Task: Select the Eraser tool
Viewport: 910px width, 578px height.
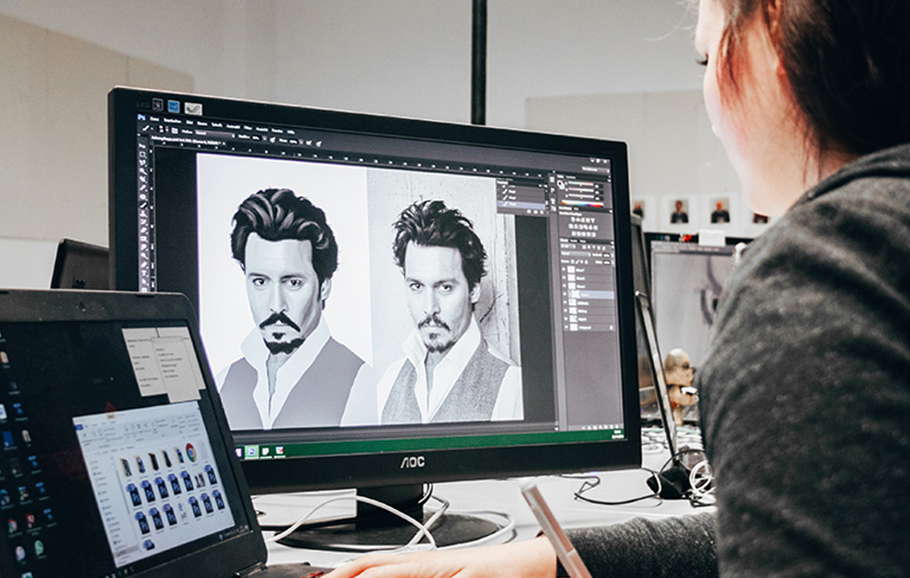Action: [143, 230]
